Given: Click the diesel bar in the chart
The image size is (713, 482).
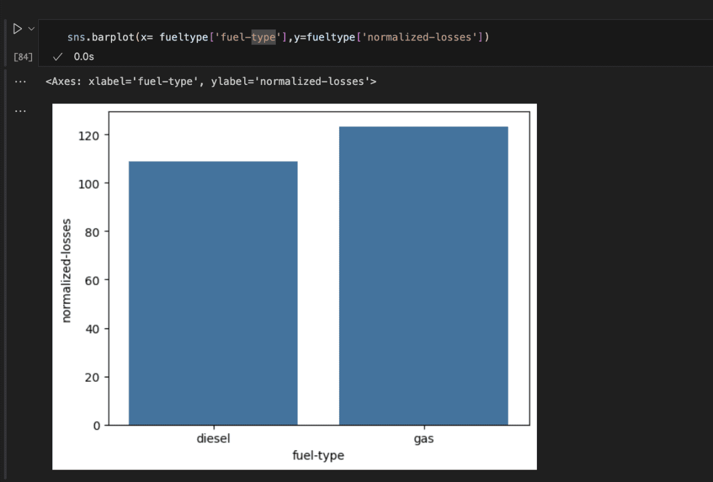Looking at the screenshot, I should [213, 292].
